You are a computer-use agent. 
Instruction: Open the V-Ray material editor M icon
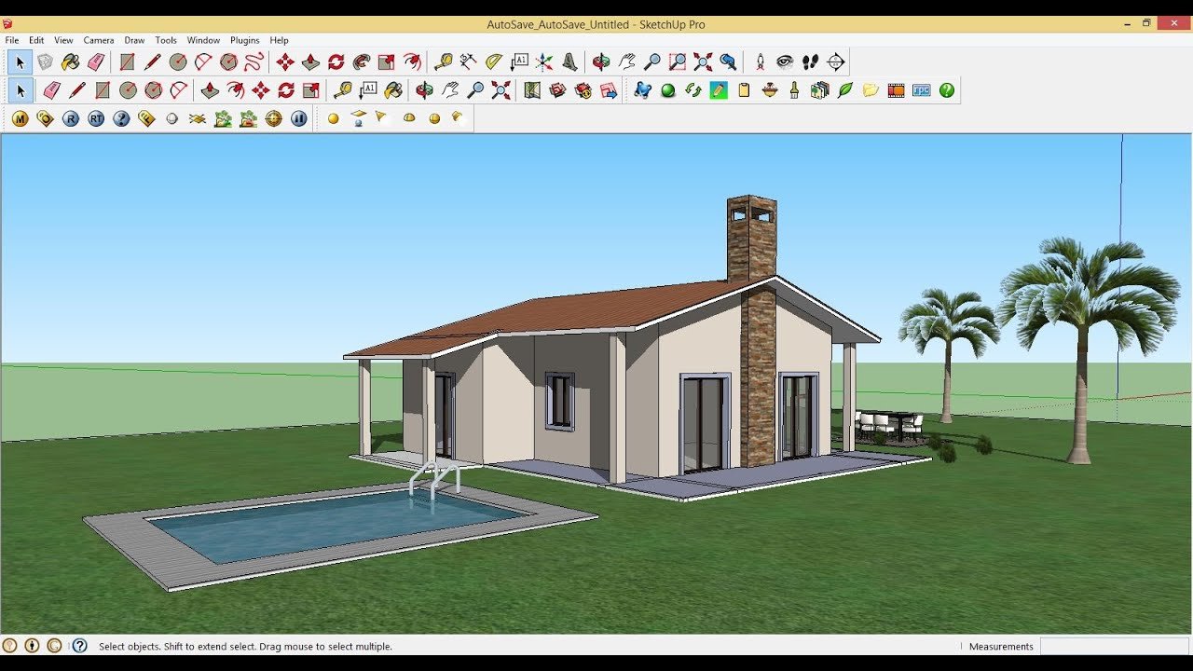[x=20, y=118]
